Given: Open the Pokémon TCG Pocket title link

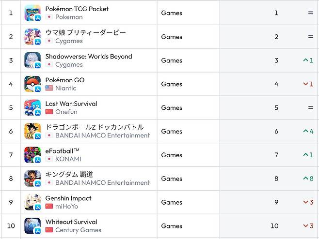Looking at the screenshot, I should pos(77,9).
